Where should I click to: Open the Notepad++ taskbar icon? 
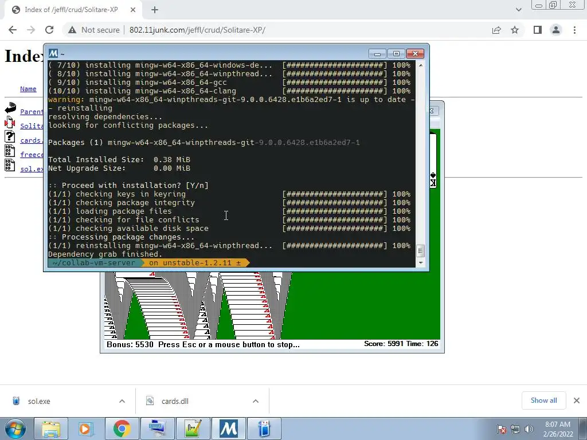coord(193,429)
